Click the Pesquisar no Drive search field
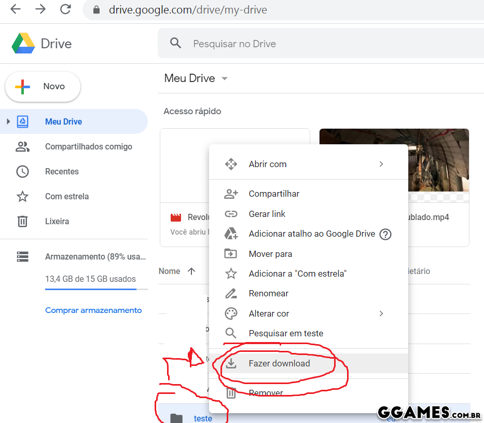The width and height of the screenshot is (484, 423). [x=311, y=44]
